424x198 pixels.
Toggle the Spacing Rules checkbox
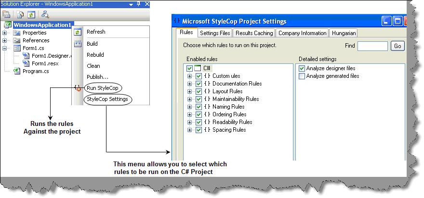coord(199,130)
